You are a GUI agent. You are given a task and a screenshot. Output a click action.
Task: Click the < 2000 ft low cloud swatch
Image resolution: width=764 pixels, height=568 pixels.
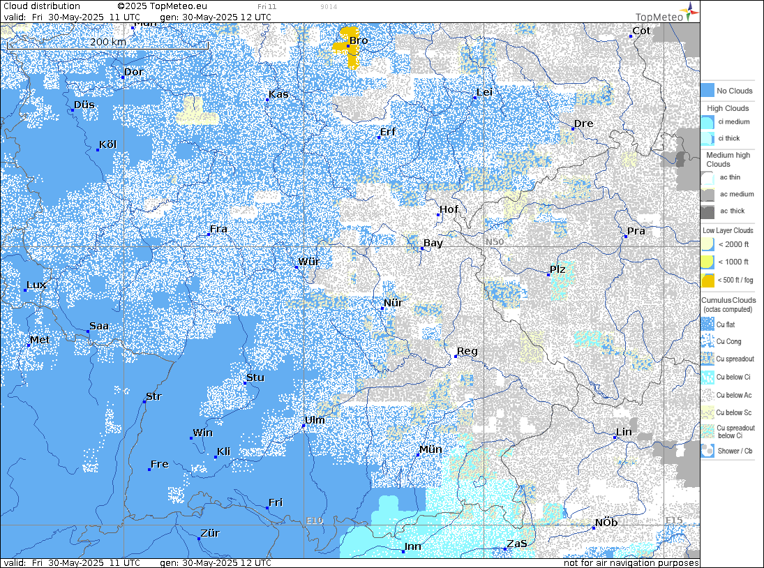[x=707, y=244]
